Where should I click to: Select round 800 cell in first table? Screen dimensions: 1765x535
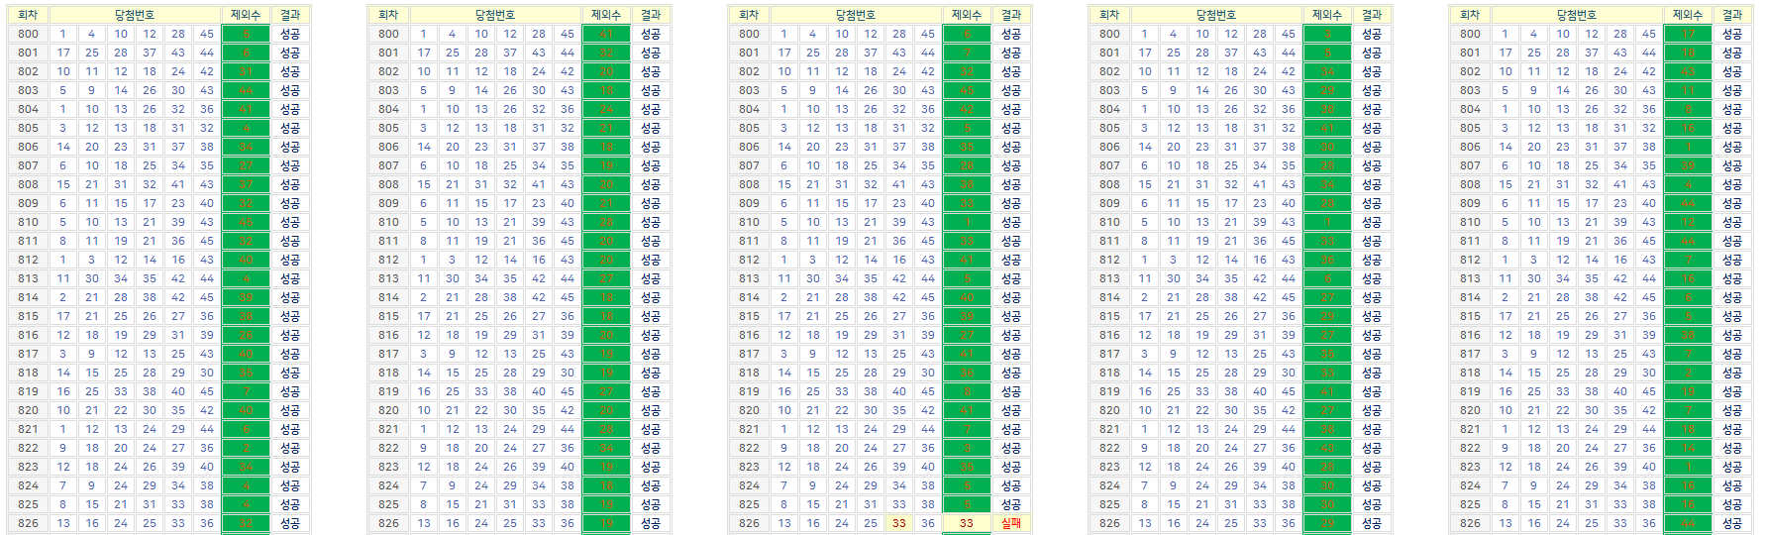coord(28,34)
